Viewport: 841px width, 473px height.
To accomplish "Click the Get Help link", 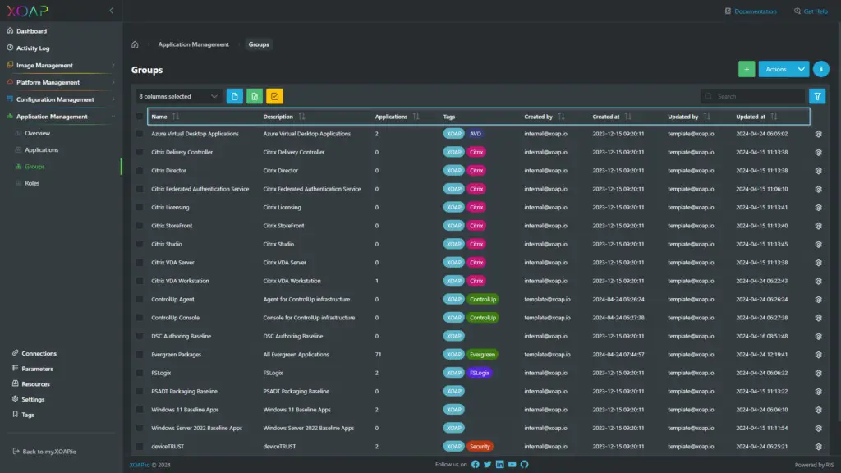I will [811, 11].
